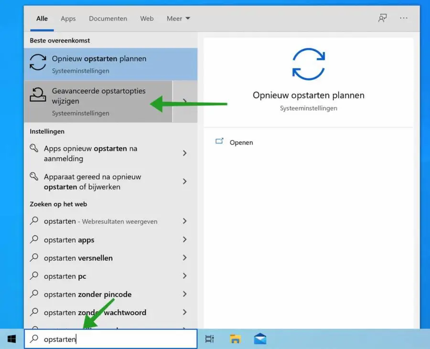Screen dimensions: 430x349
Task: Click the magnifier icon inside the search box
Action: click(x=34, y=339)
